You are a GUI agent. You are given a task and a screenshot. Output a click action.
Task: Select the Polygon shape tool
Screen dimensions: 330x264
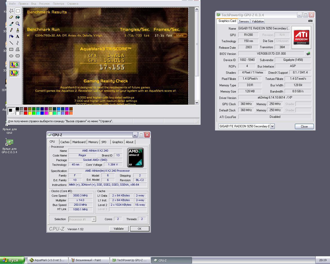coord(18,49)
